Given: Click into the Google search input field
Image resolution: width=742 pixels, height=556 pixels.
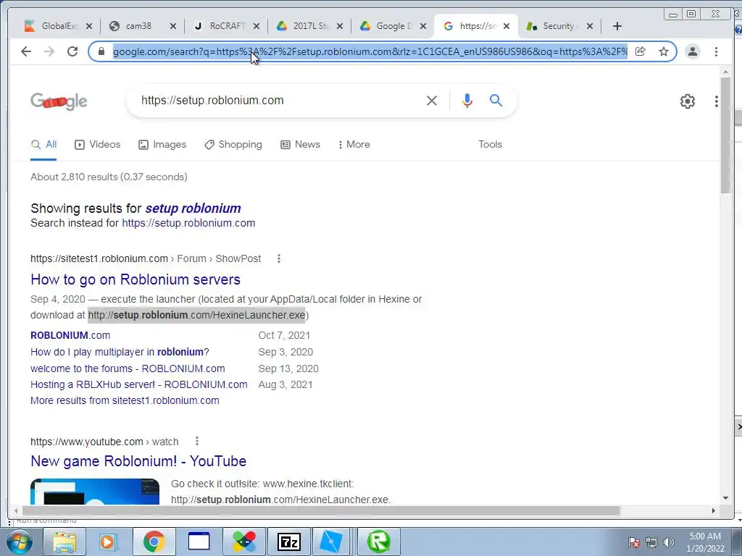Looking at the screenshot, I should (279, 100).
